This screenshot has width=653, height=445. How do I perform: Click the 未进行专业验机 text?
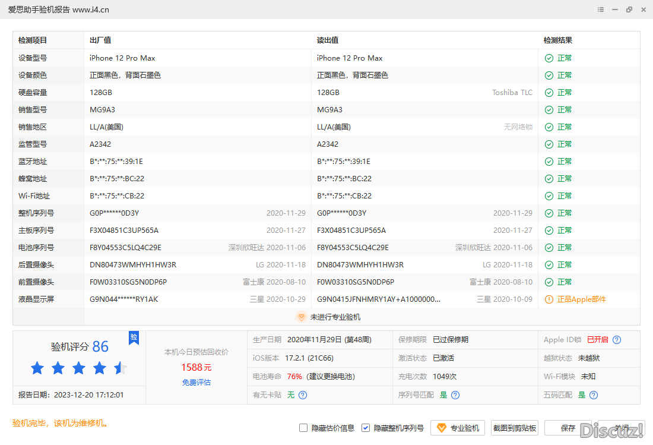point(335,317)
